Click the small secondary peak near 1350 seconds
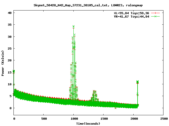Viewport: 169px width, 126px height. click(x=94, y=96)
